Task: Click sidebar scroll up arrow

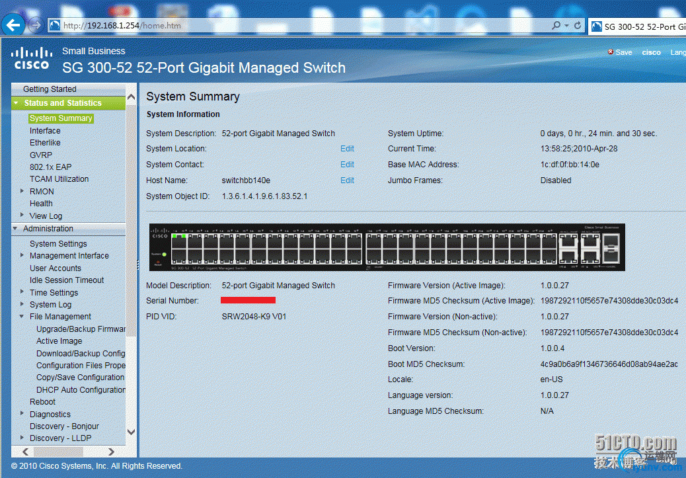Action: (131, 98)
